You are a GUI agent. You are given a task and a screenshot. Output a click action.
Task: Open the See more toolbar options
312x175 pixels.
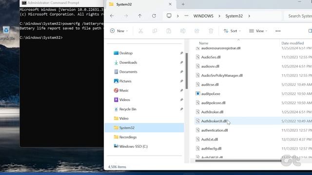pyautogui.click(x=278, y=31)
